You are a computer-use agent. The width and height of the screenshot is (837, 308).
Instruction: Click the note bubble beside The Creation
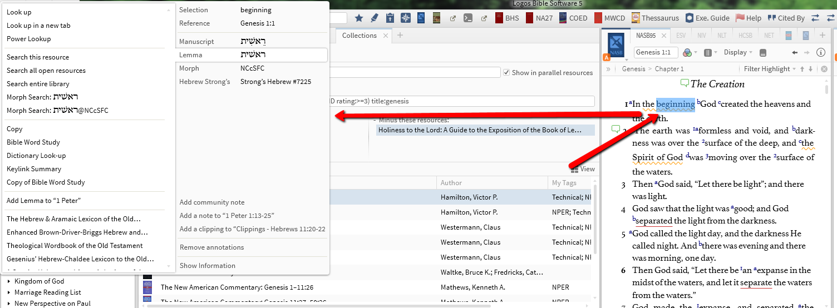[x=685, y=83]
